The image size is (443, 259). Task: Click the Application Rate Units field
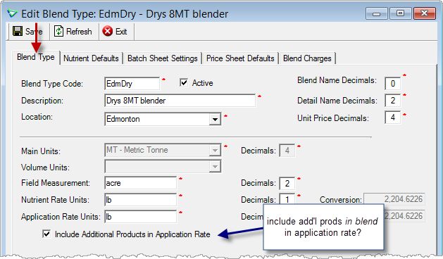[140, 217]
